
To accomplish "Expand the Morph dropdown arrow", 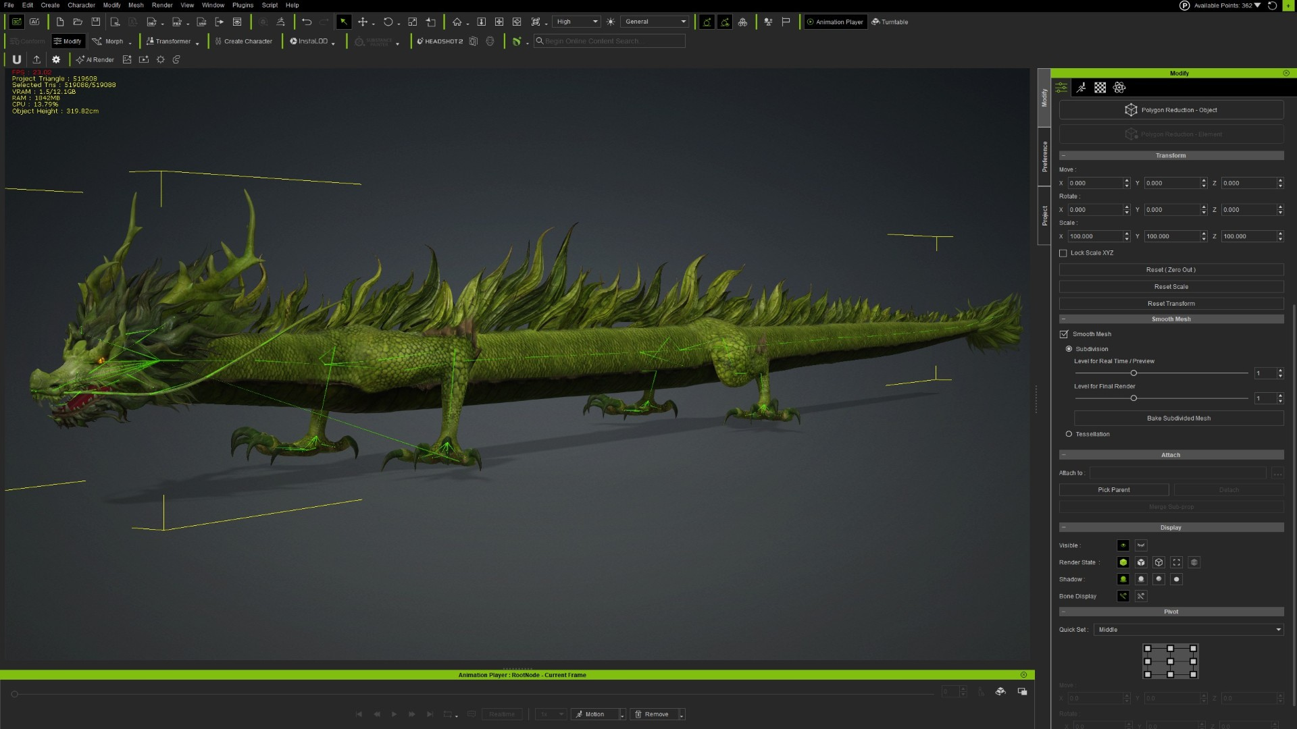I will (130, 43).
